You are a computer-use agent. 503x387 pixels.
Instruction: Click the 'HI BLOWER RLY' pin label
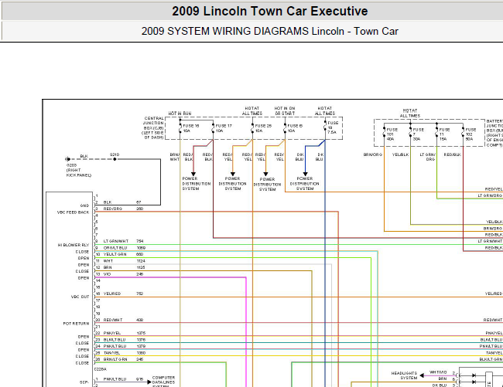(x=74, y=245)
